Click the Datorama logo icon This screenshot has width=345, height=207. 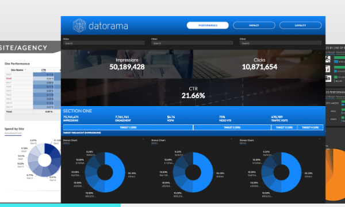click(x=79, y=25)
